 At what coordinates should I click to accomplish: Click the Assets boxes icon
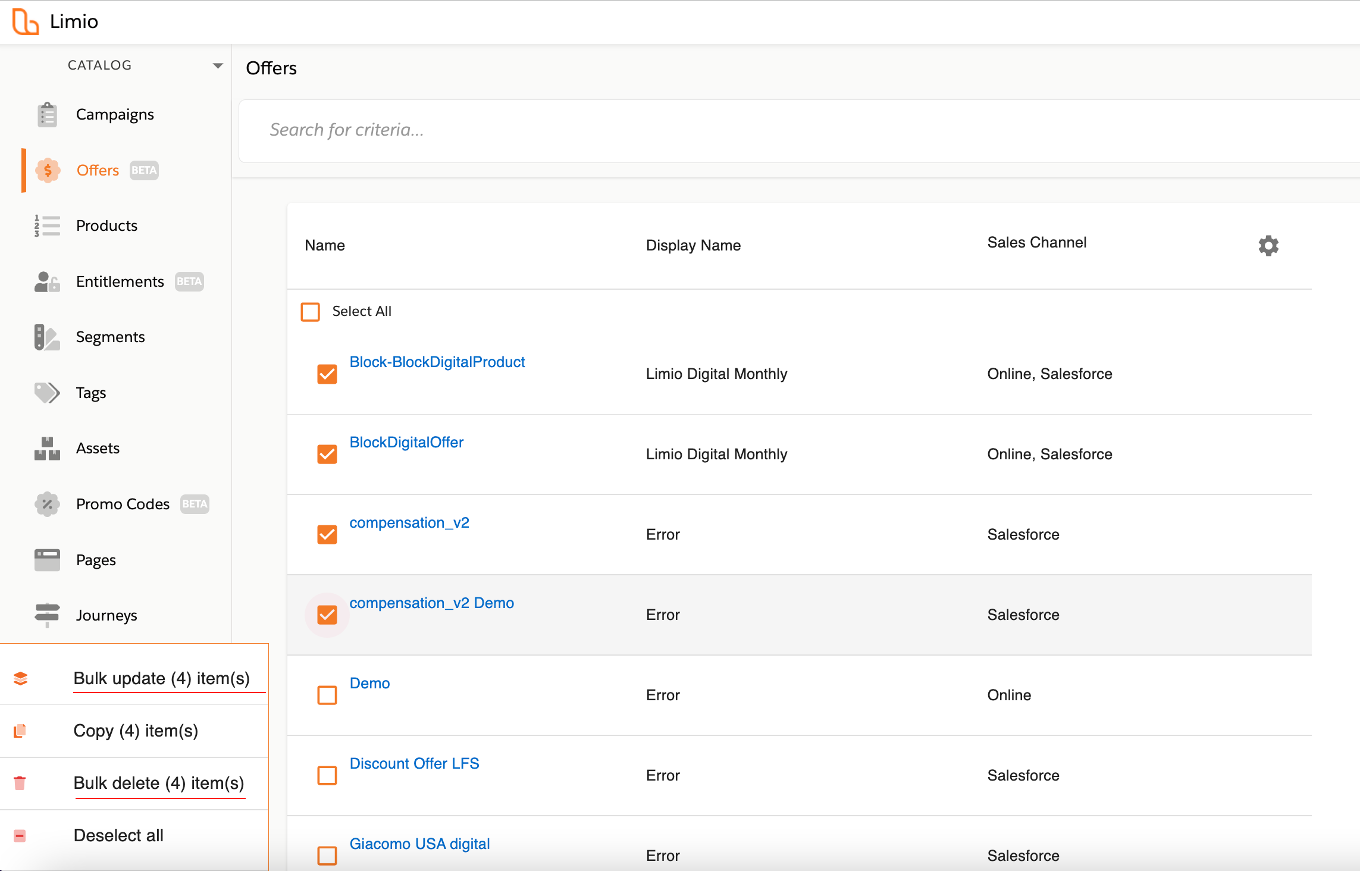[x=47, y=449]
